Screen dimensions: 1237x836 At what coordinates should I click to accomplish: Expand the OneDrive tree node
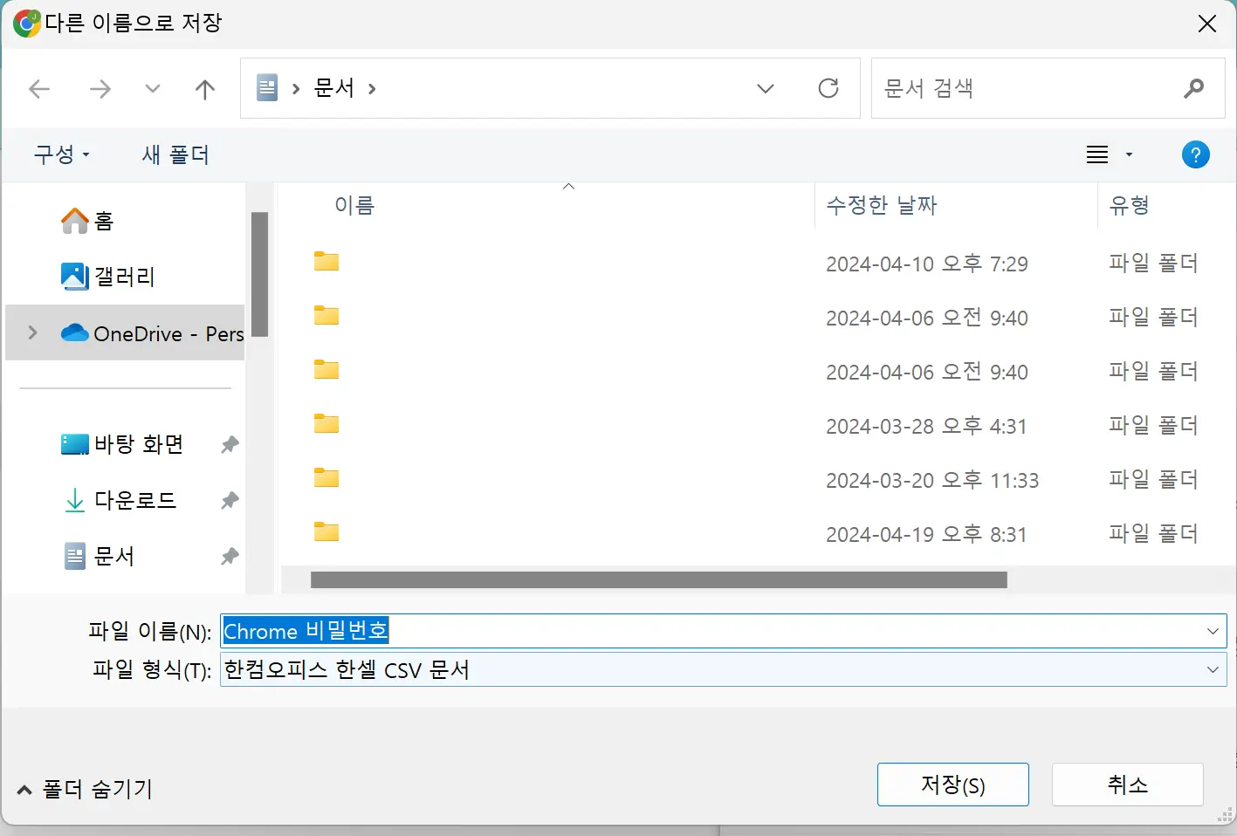32,332
